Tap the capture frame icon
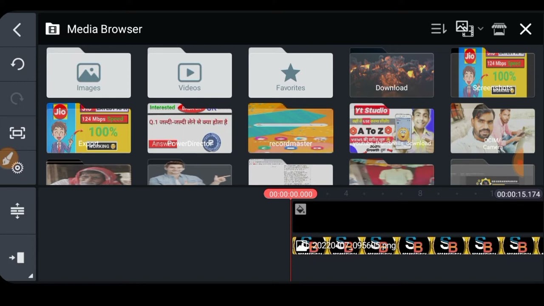The image size is (544, 306). coord(17,133)
